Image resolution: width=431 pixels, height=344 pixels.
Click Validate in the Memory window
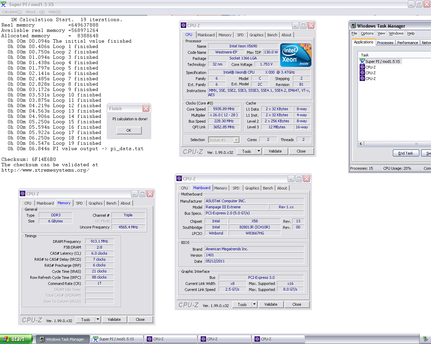tap(114, 319)
